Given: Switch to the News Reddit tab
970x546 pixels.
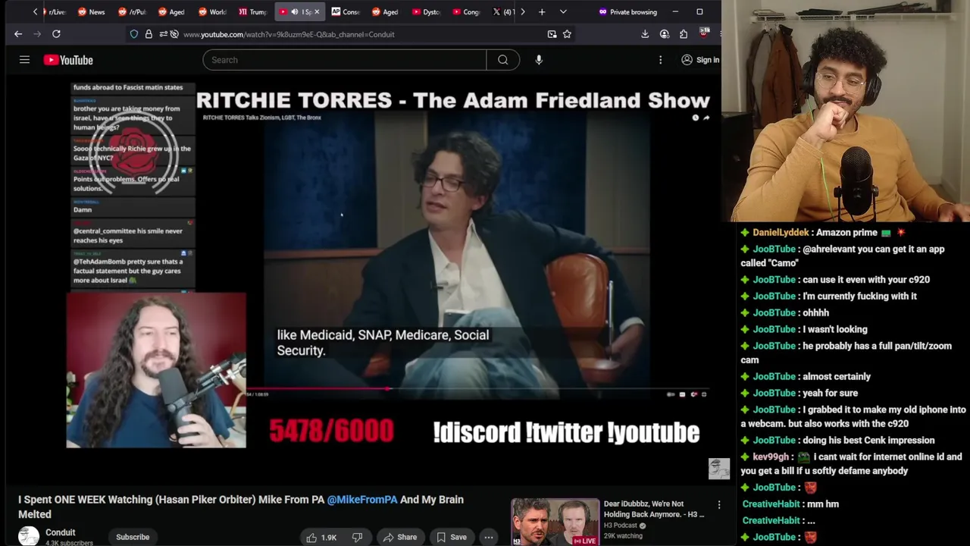Looking at the screenshot, I should click(x=91, y=12).
